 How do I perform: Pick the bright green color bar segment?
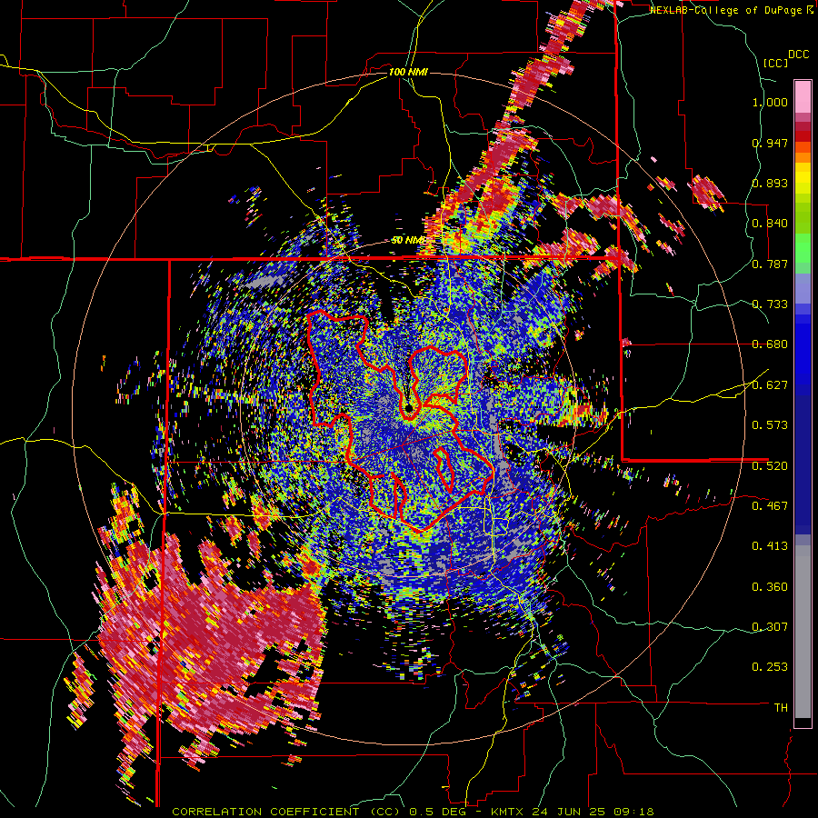[x=803, y=247]
